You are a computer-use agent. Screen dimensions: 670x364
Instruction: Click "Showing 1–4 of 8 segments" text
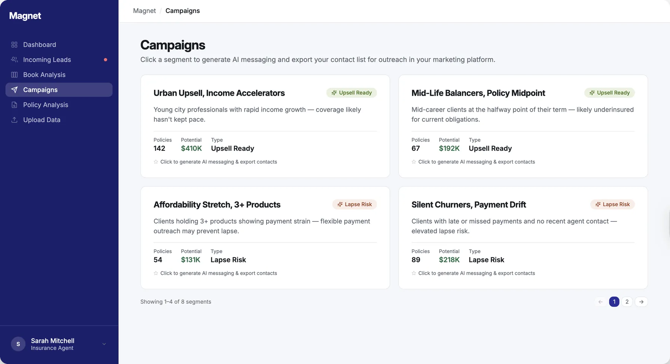[176, 302]
